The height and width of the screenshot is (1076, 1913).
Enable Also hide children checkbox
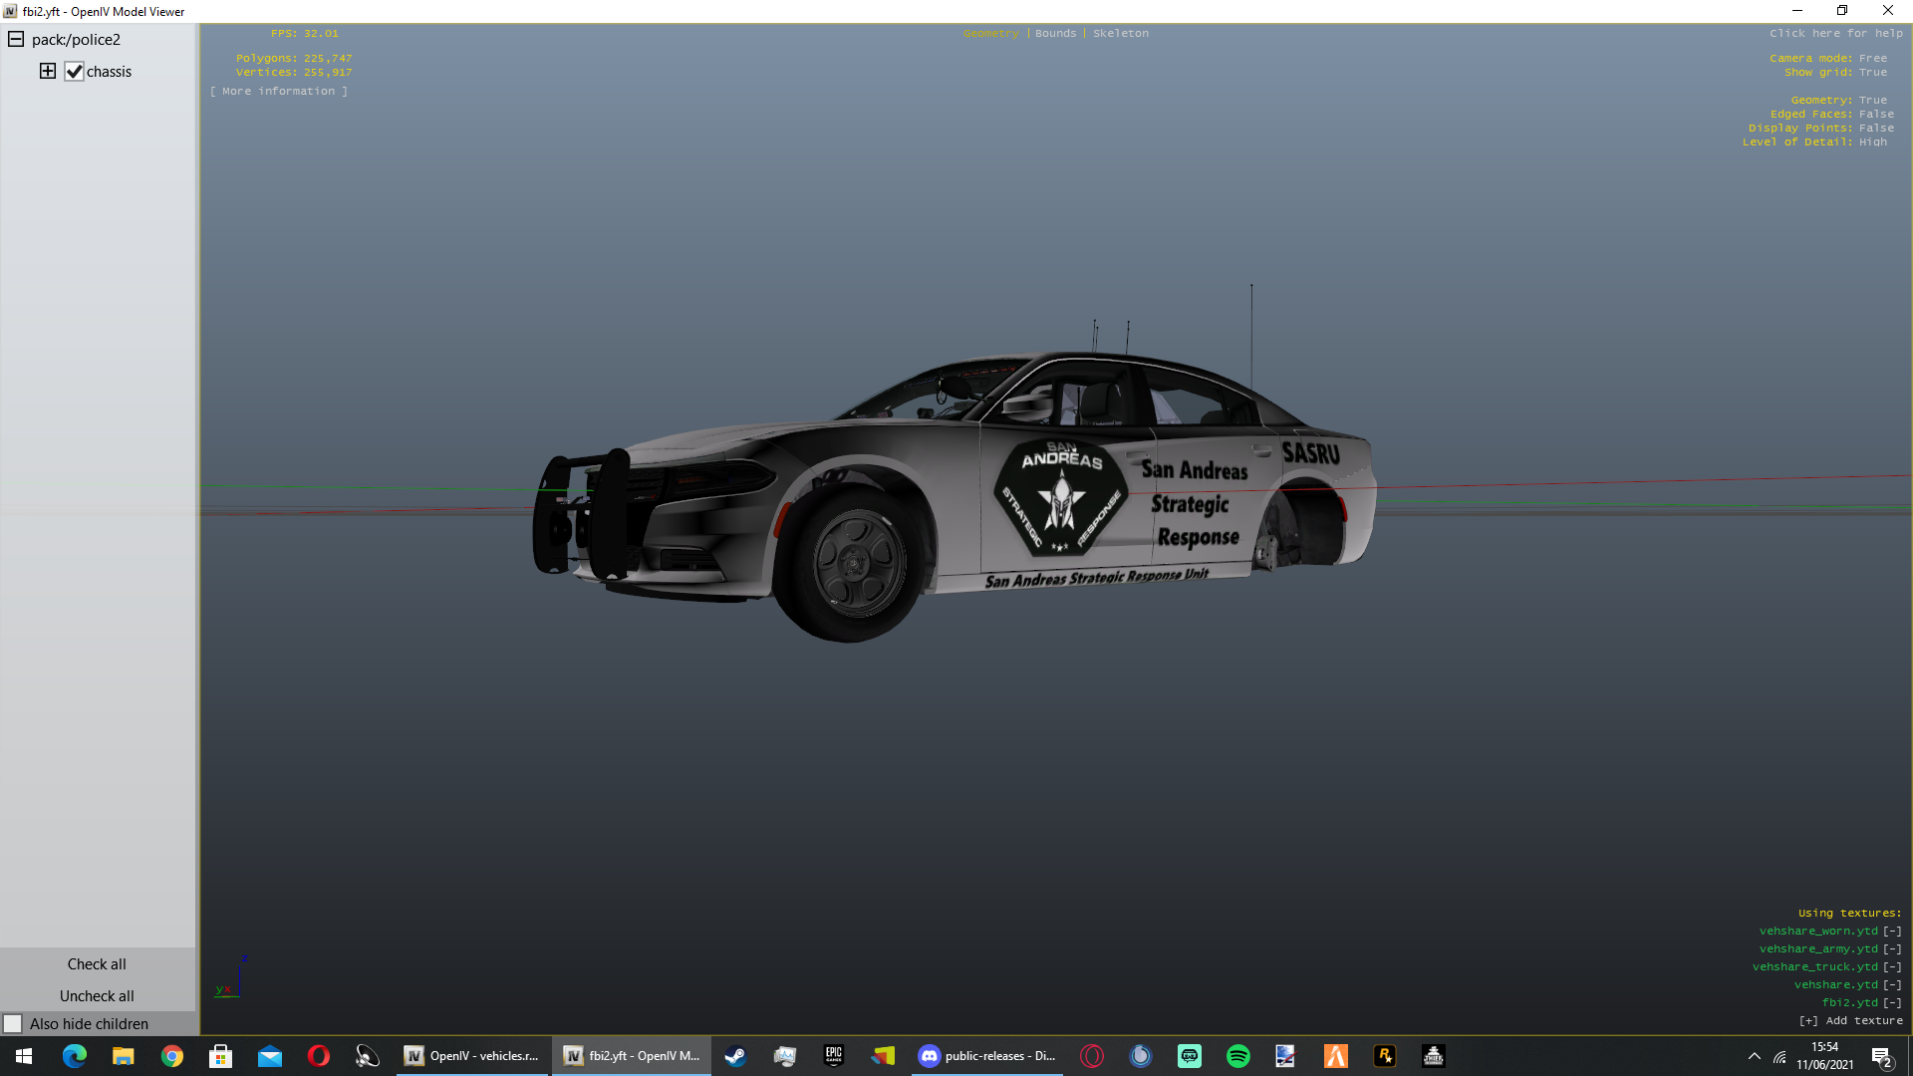[x=13, y=1023]
